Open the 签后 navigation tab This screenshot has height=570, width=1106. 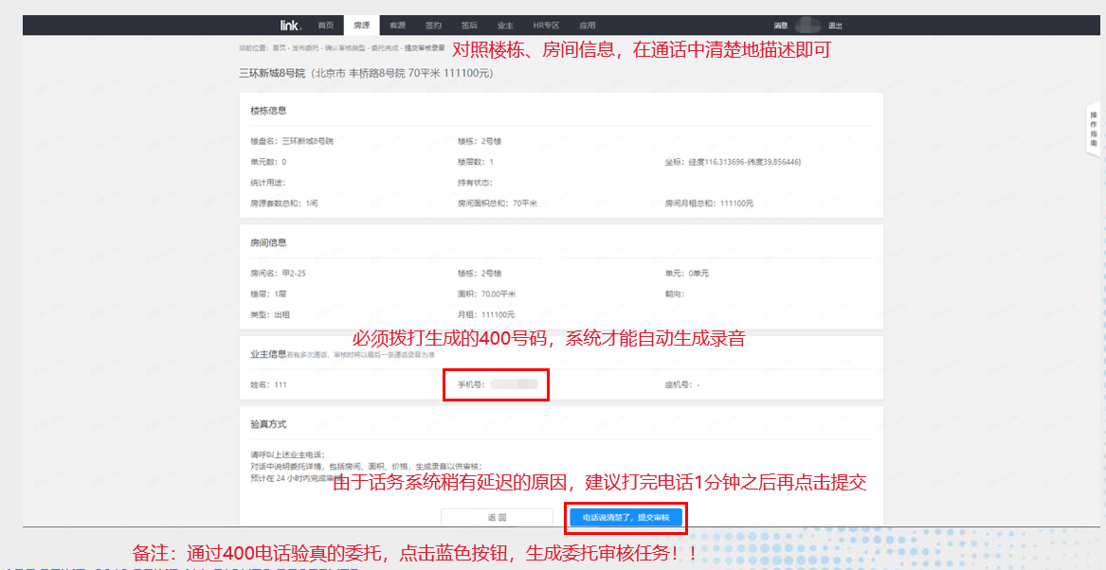click(469, 26)
